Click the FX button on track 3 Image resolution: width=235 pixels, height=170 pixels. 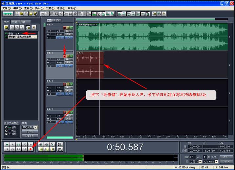coord(69,94)
